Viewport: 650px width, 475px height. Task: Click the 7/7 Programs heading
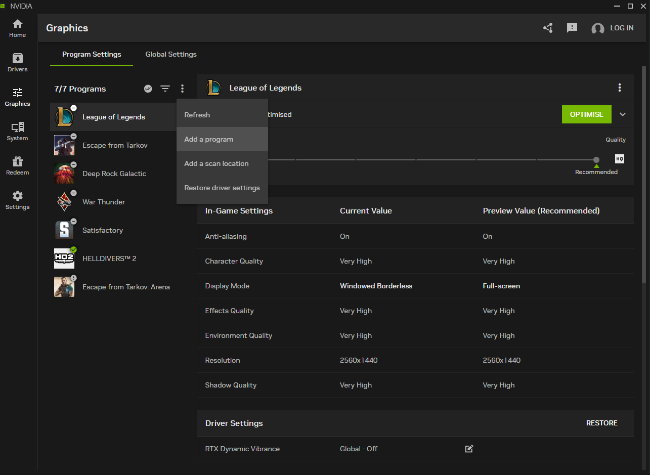tap(80, 89)
